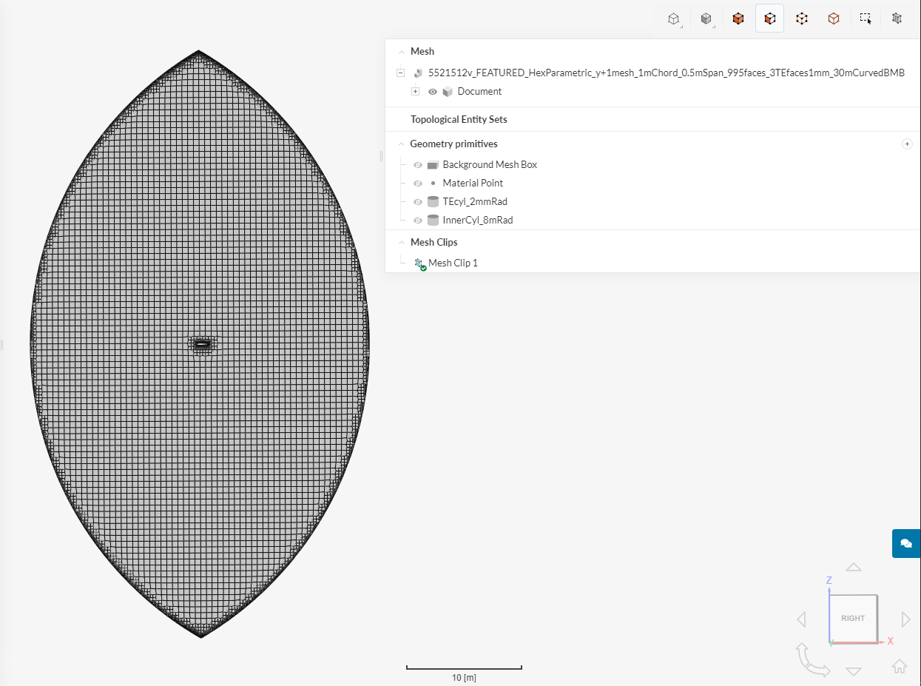The image size is (921, 686).
Task: Select the 5521512v_FEATURED_HexParametric mesh name
Action: point(667,73)
